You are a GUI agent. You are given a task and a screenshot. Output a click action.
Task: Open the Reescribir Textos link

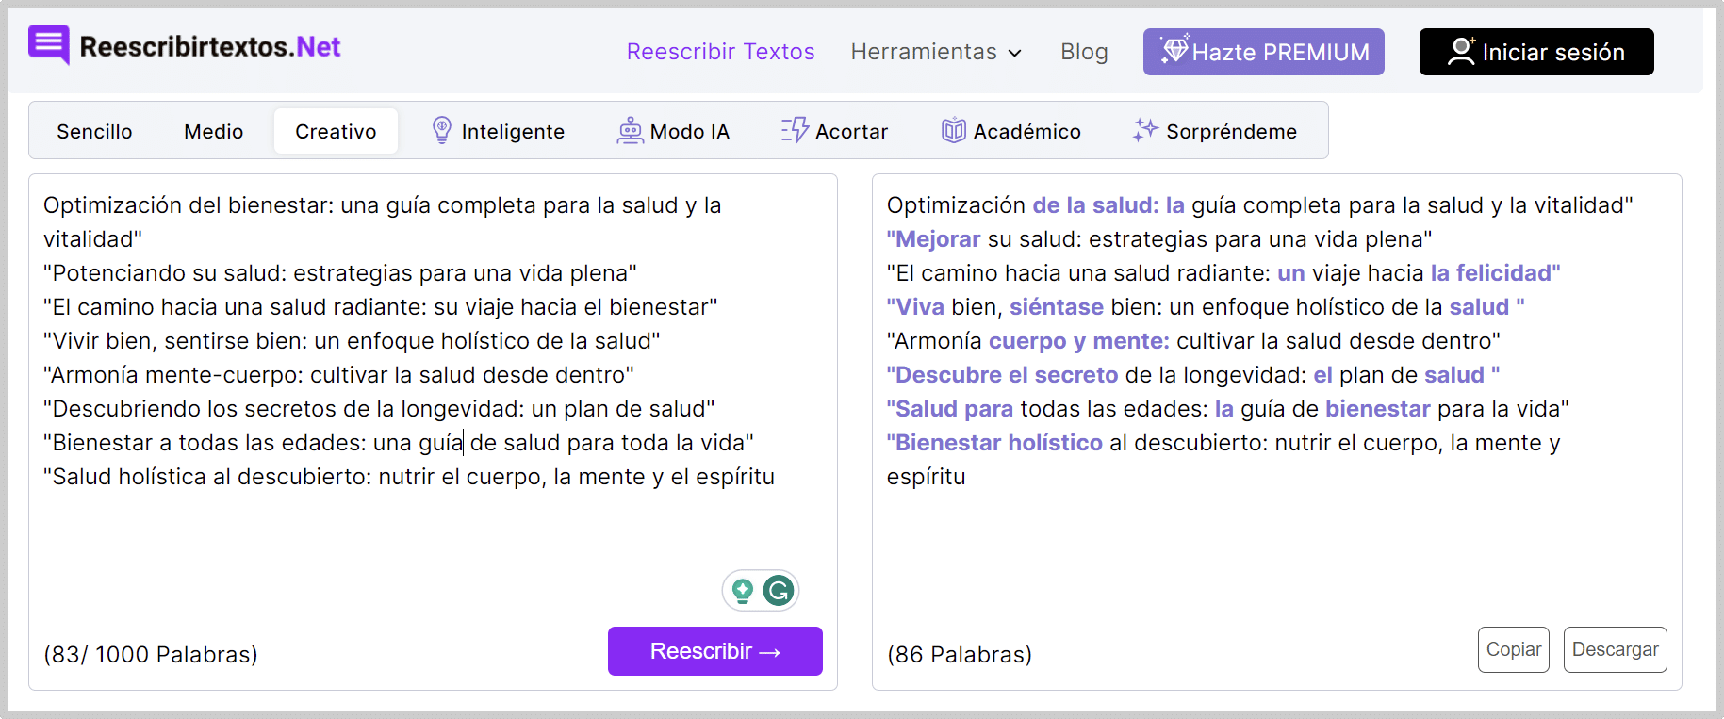pos(721,52)
